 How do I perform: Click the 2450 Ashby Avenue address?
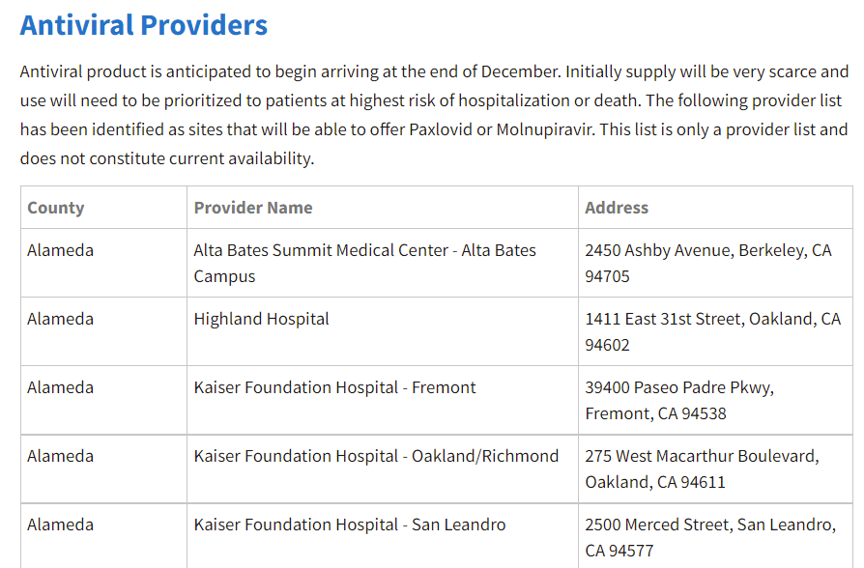(x=708, y=264)
